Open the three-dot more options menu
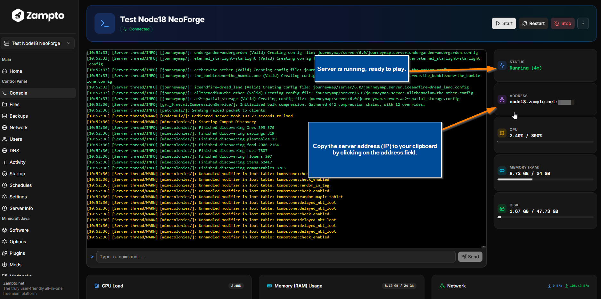 (583, 23)
